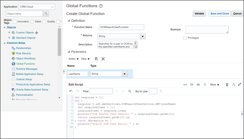The width and height of the screenshot is (244, 139).
Task: Open the More operators menu
Action: point(215,85)
